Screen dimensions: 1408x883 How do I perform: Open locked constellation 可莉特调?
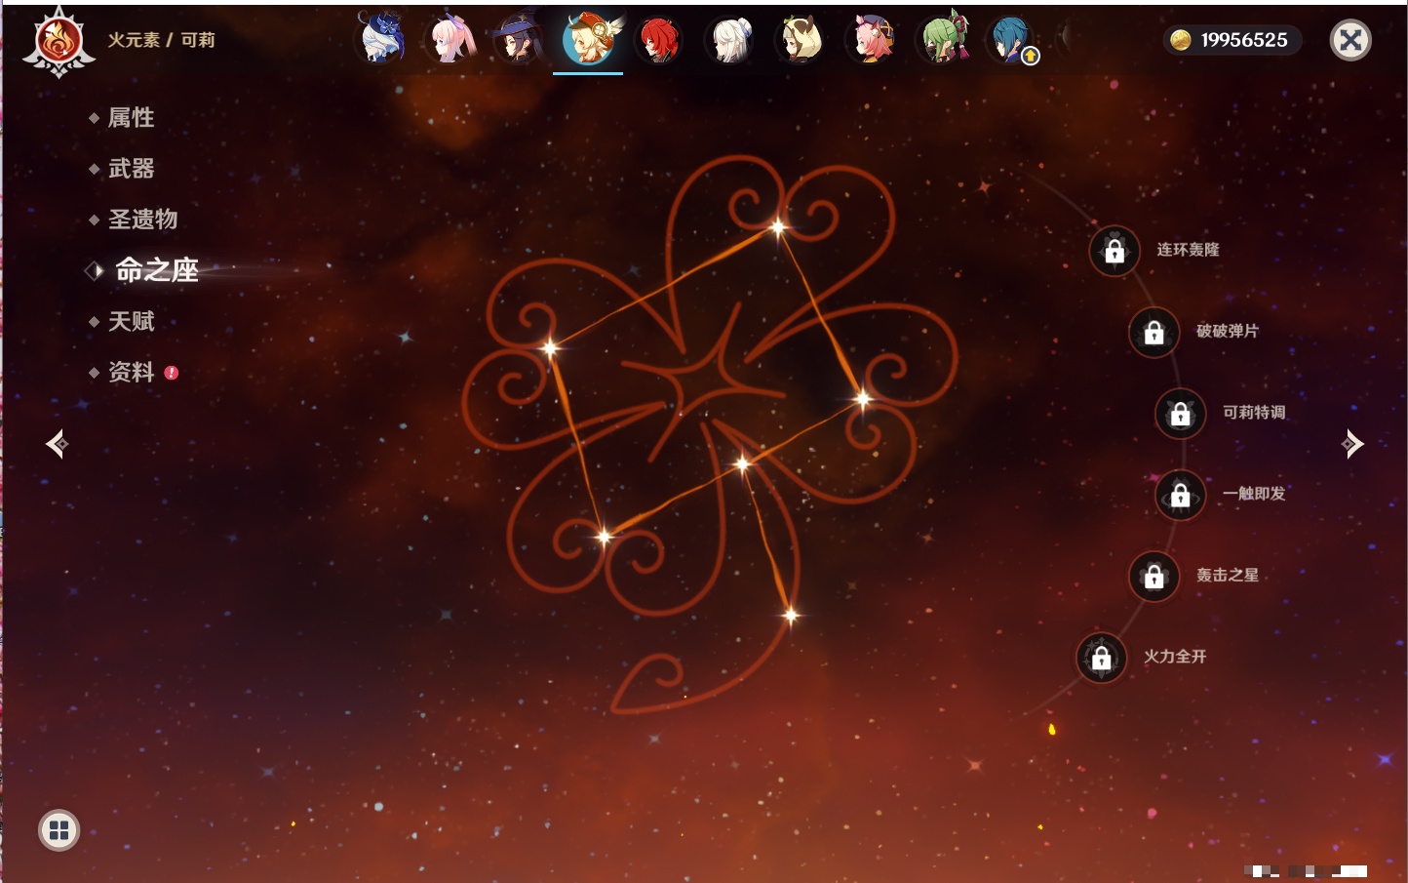click(1180, 413)
